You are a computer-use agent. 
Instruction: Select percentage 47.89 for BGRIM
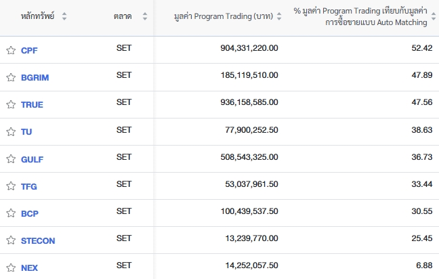pos(422,75)
